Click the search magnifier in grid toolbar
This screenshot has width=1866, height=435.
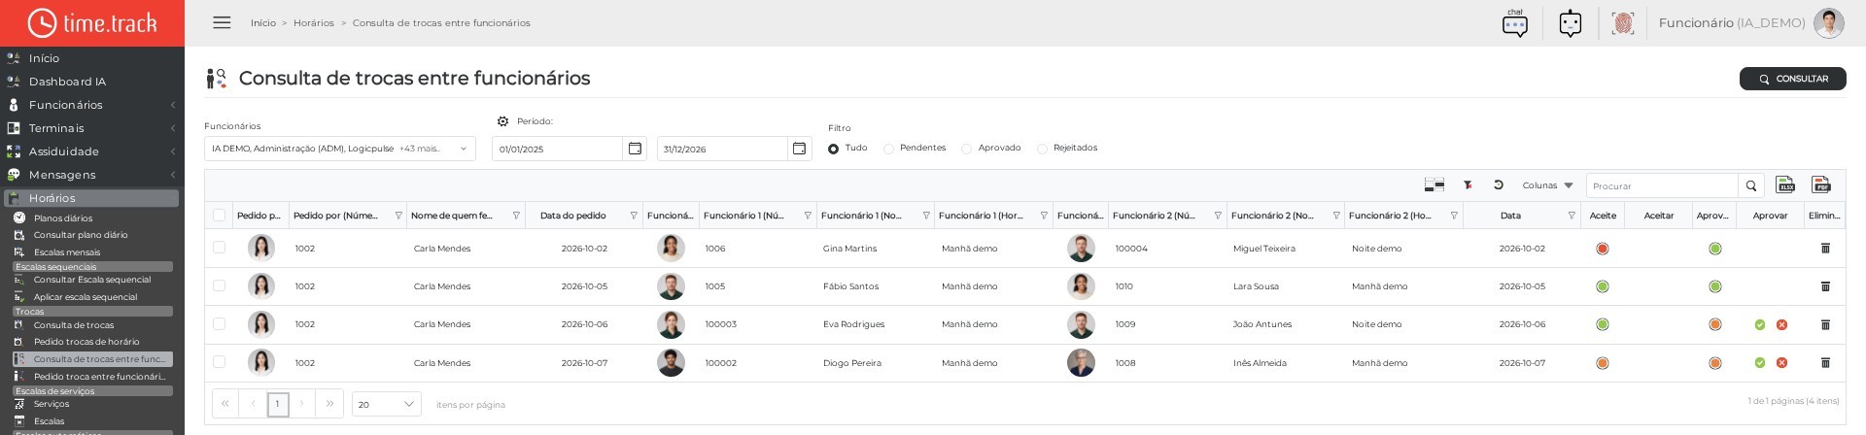[x=1750, y=185]
